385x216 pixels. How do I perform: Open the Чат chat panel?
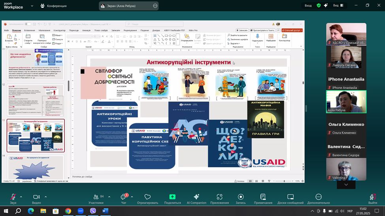[x=124, y=197]
